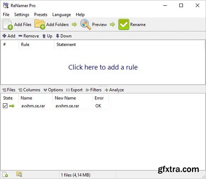The height and width of the screenshot is (179, 206).
Task: Click the Add Folders label
Action: 57,24
